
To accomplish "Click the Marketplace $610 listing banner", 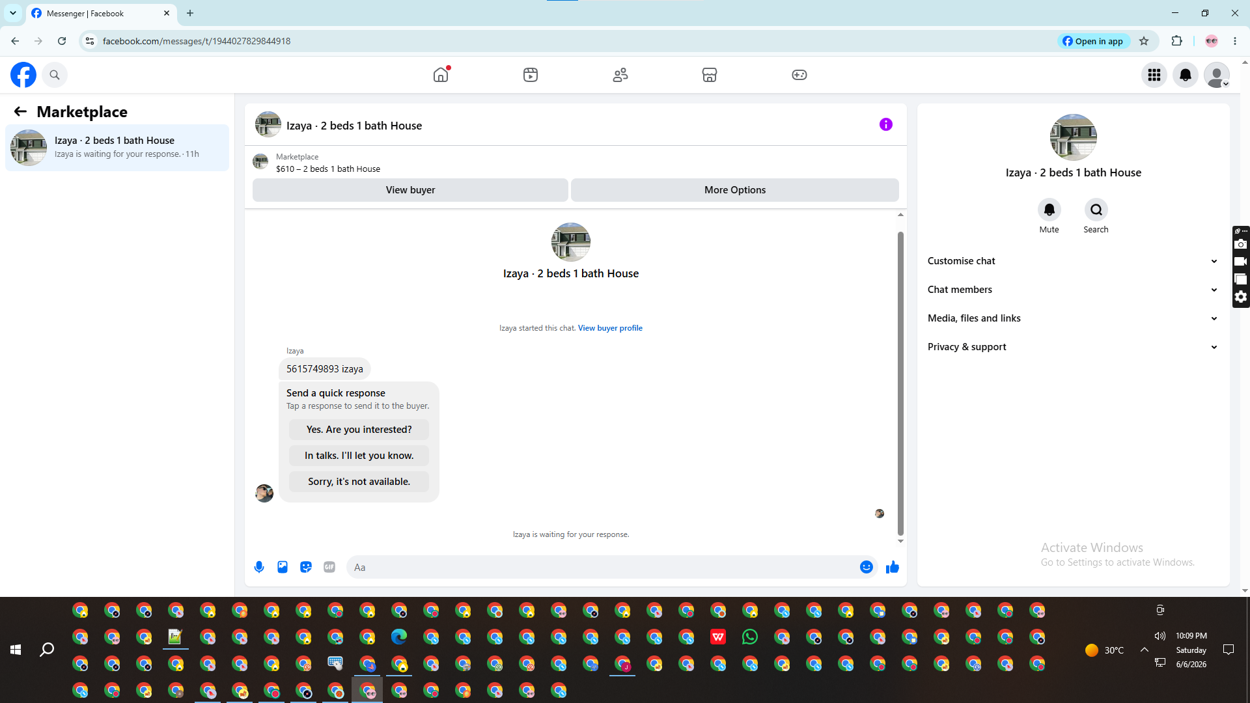I will (x=576, y=162).
